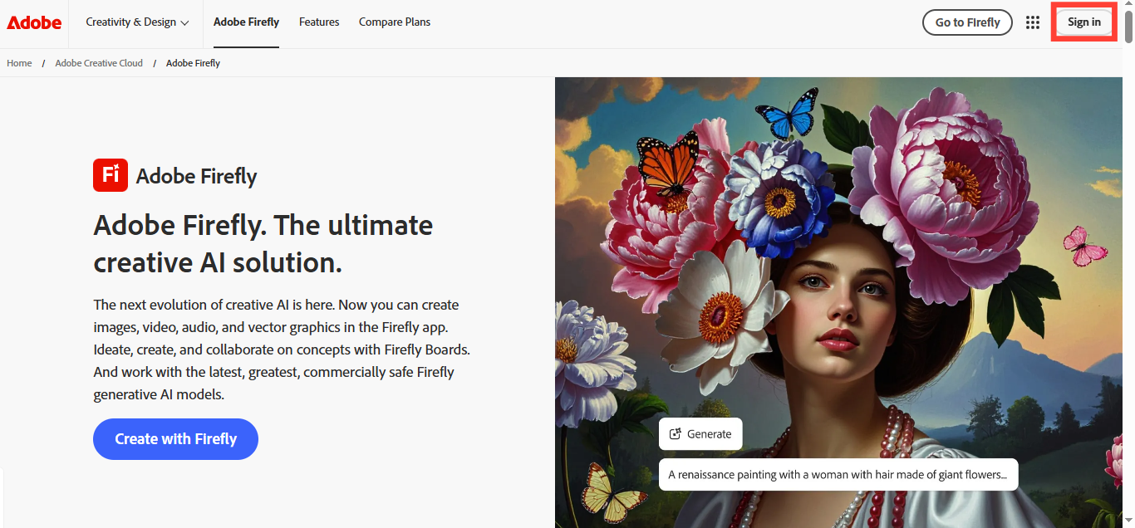Click Adobe Firefly in the breadcrumb trail

(193, 63)
